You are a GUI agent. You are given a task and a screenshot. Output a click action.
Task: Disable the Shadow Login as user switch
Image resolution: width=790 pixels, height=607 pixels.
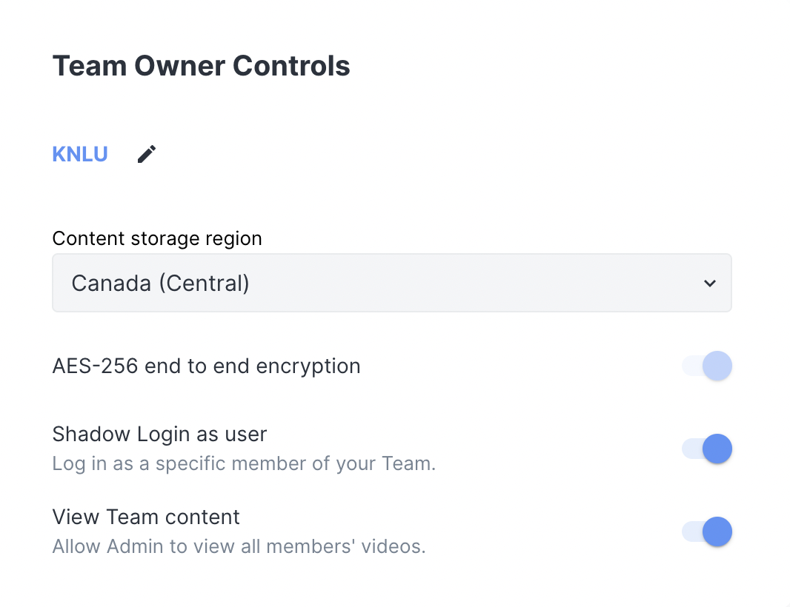(707, 449)
